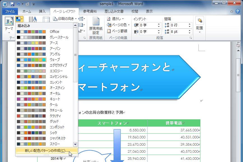This screenshot has height=162, width=243.
Task: Click the Save icon in quick access toolbar
Action: click(12, 4)
